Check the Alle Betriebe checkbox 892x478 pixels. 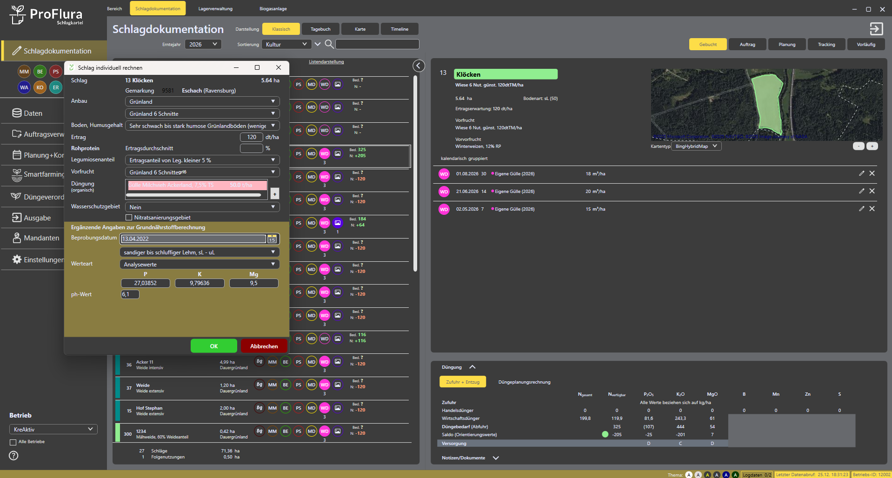13,442
